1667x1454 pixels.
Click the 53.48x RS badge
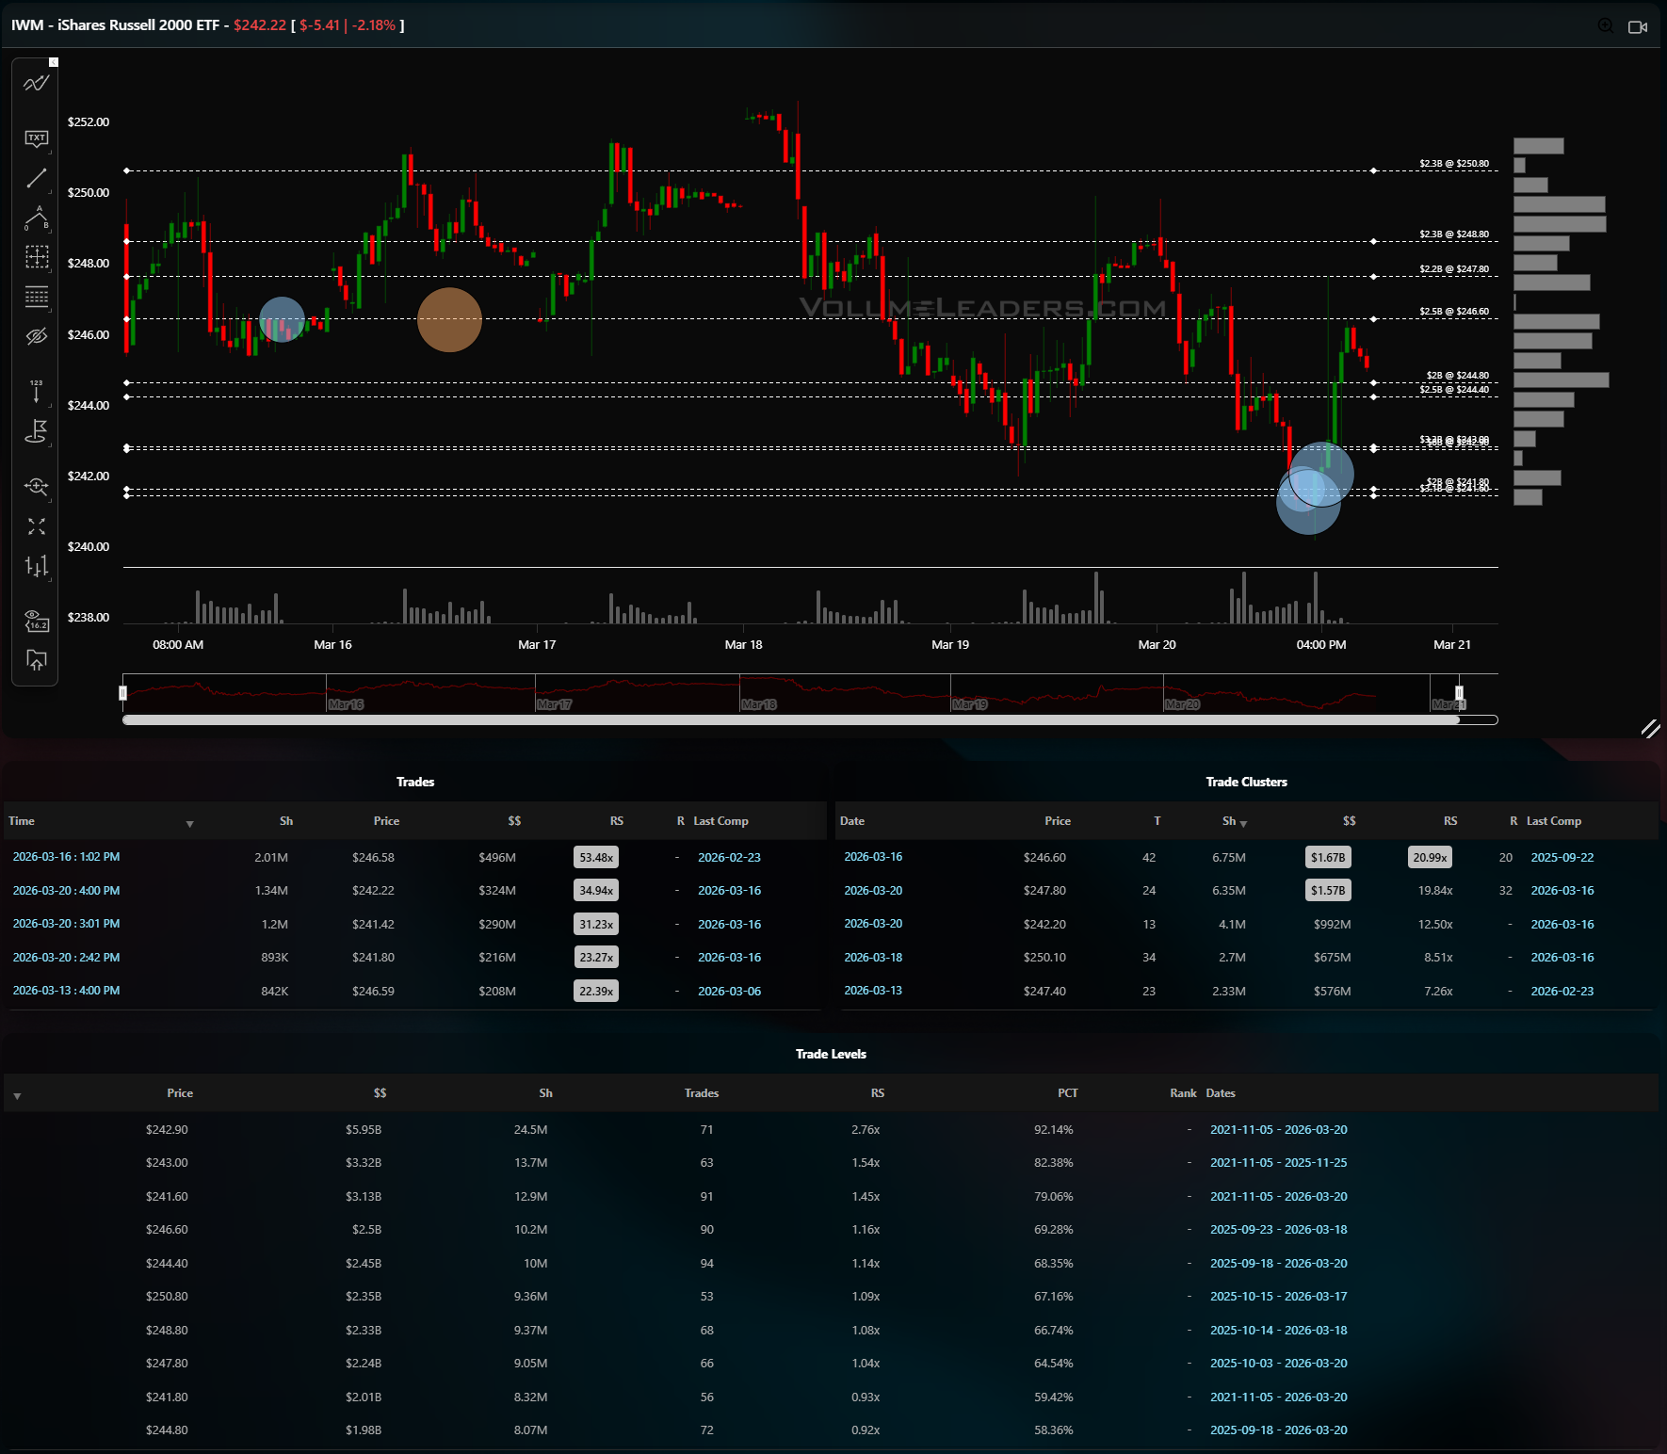tap(596, 858)
